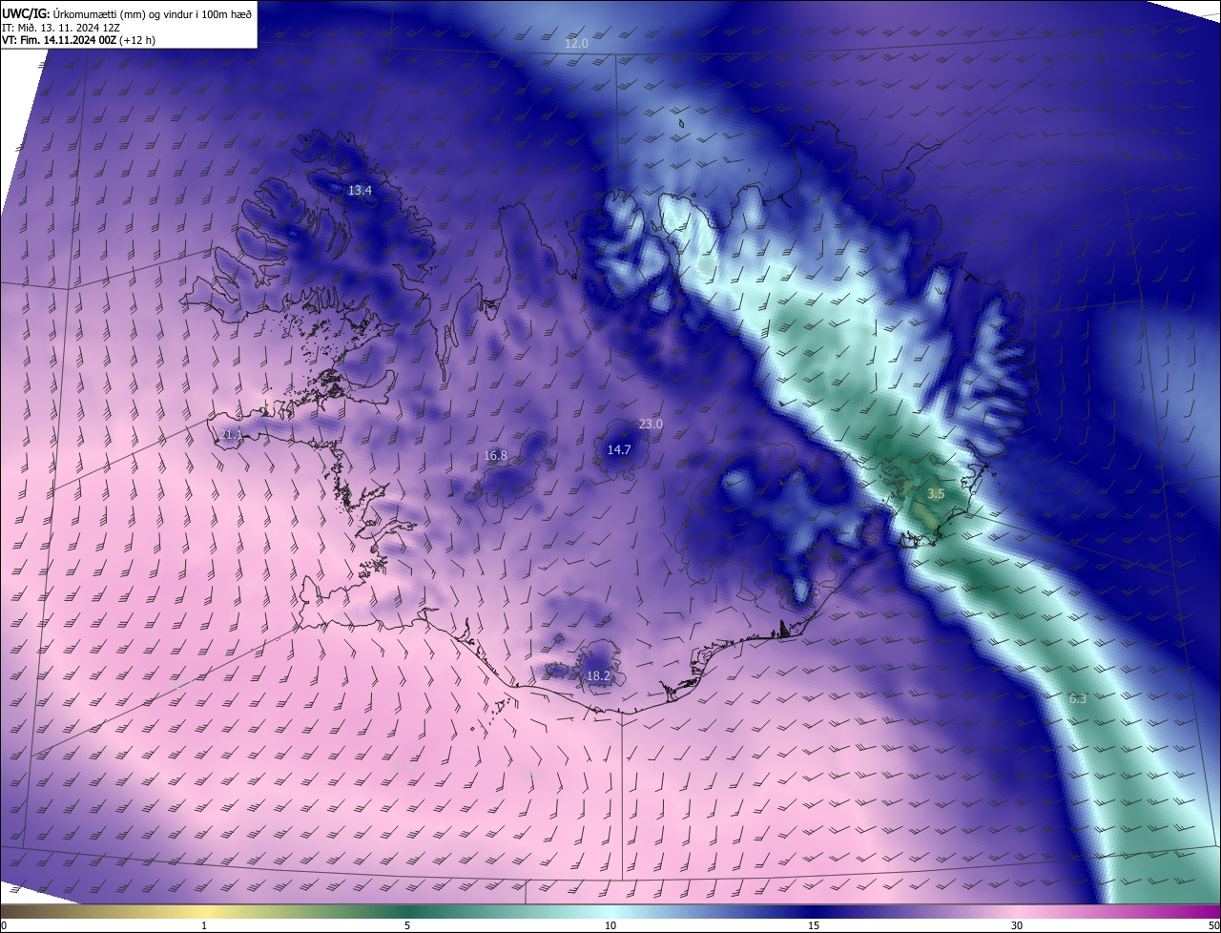Click the 13.4 value over the Westfjords
The width and height of the screenshot is (1221, 933).
point(360,191)
